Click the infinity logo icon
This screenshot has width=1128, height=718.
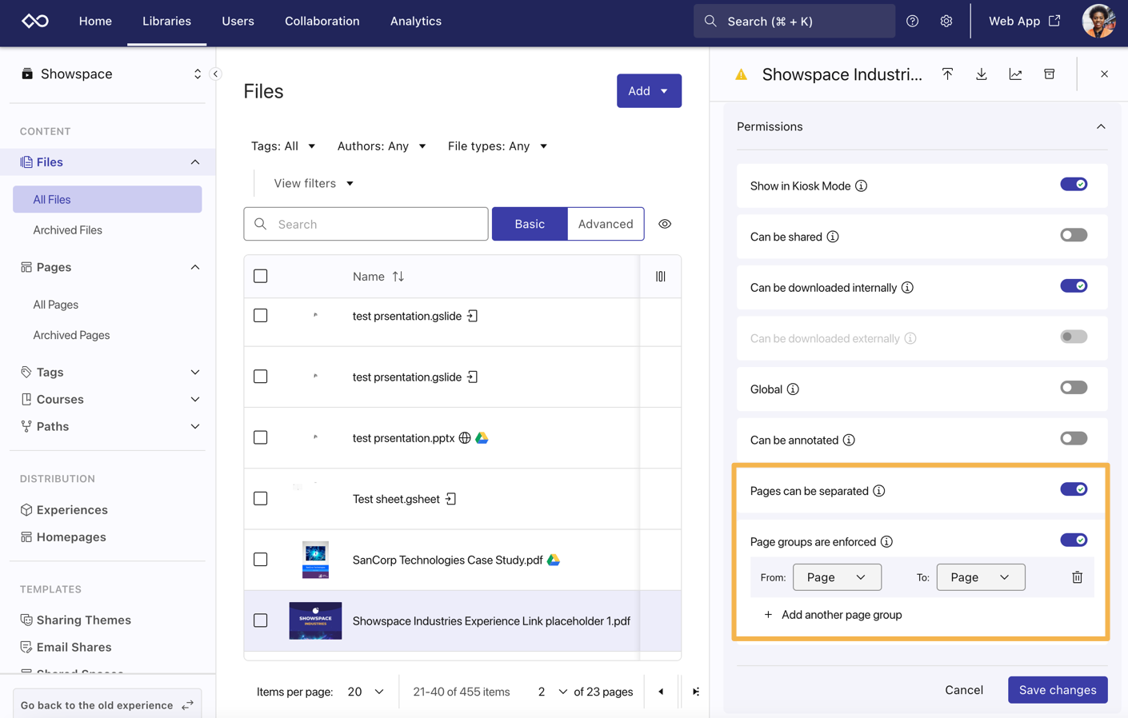point(35,21)
